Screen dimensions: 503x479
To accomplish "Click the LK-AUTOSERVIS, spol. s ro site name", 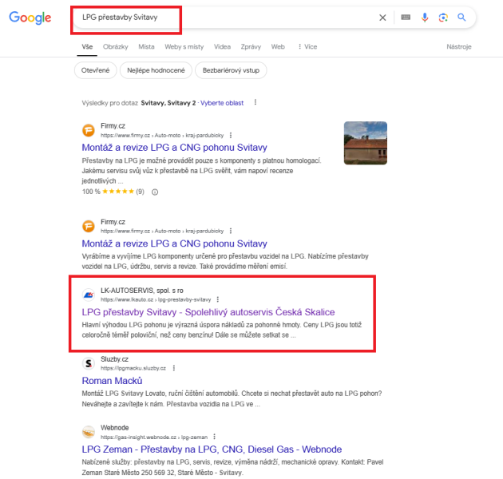I will click(x=142, y=291).
